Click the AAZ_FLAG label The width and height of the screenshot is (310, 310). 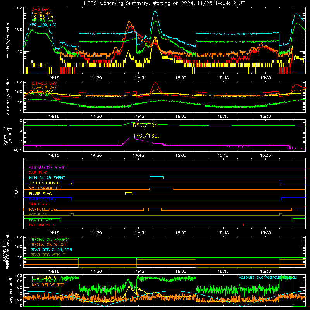click(x=38, y=214)
